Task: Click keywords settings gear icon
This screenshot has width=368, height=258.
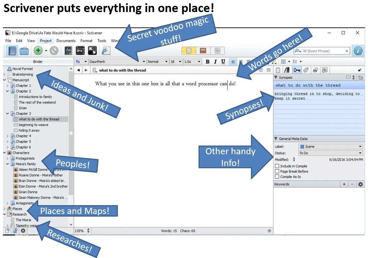Action: pyautogui.click(x=360, y=184)
